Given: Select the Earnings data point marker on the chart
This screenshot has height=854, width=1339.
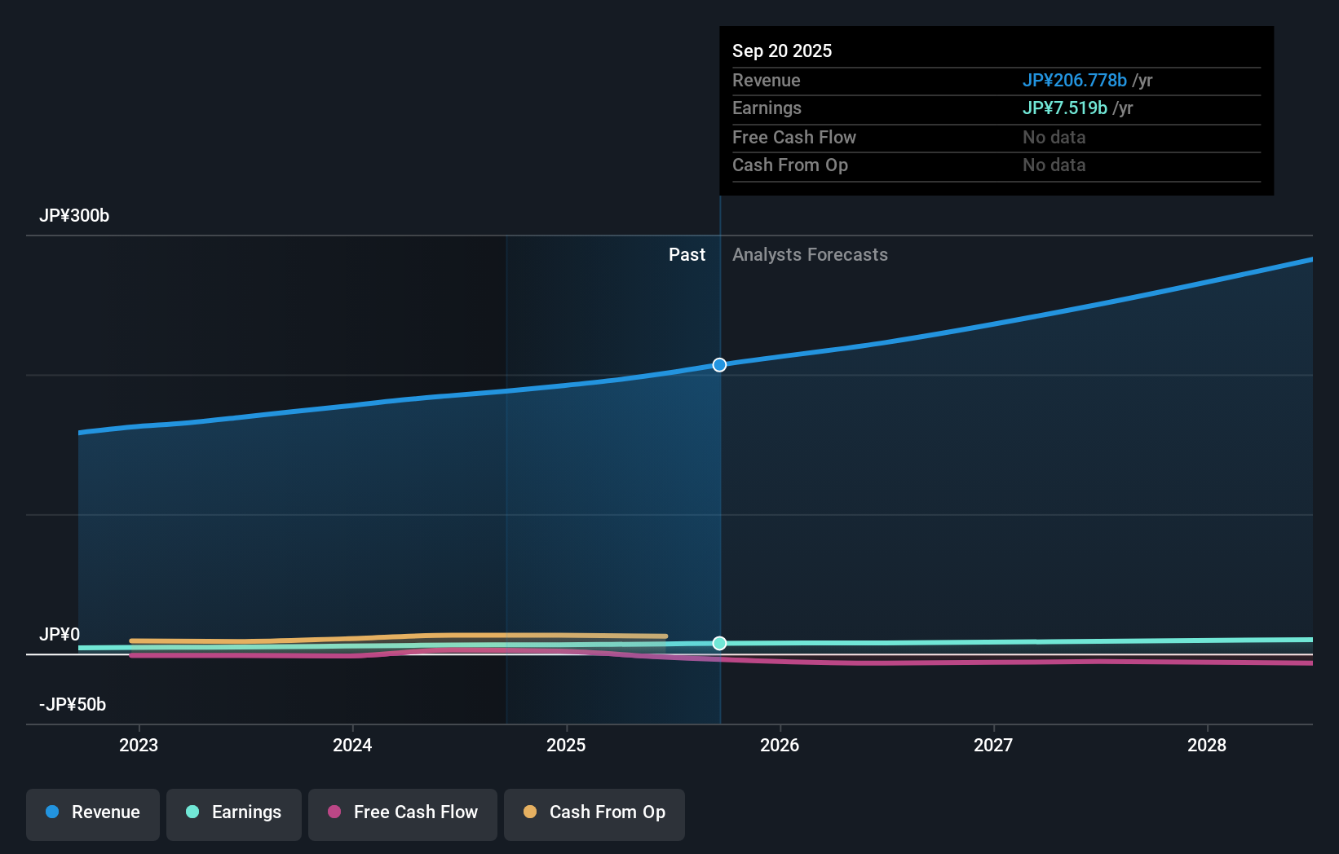Looking at the screenshot, I should point(718,643).
